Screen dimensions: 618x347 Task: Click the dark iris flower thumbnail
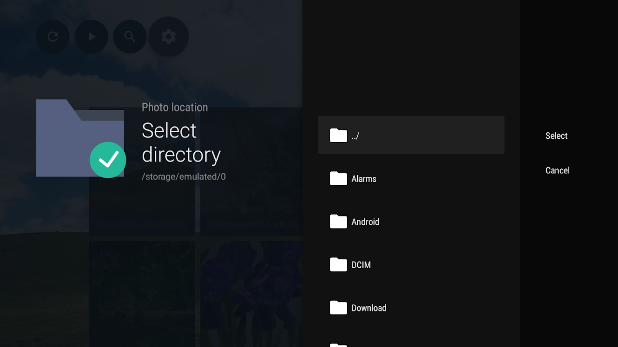pyautogui.click(x=251, y=294)
